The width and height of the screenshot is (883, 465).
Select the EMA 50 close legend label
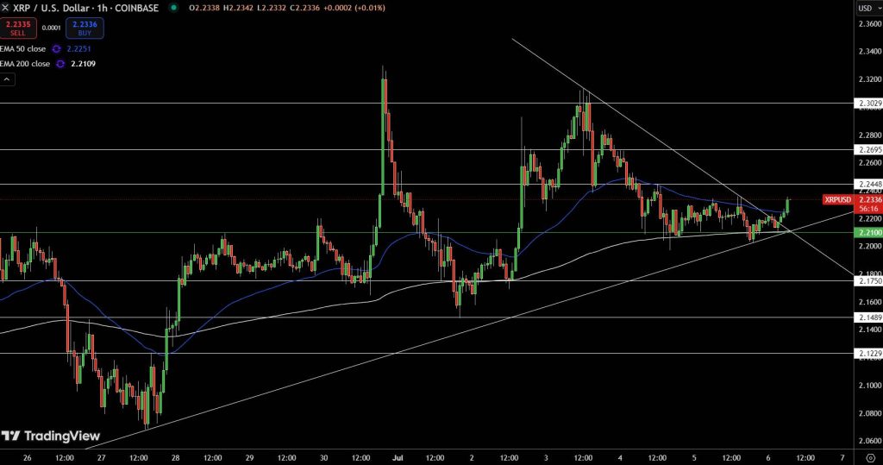click(23, 49)
